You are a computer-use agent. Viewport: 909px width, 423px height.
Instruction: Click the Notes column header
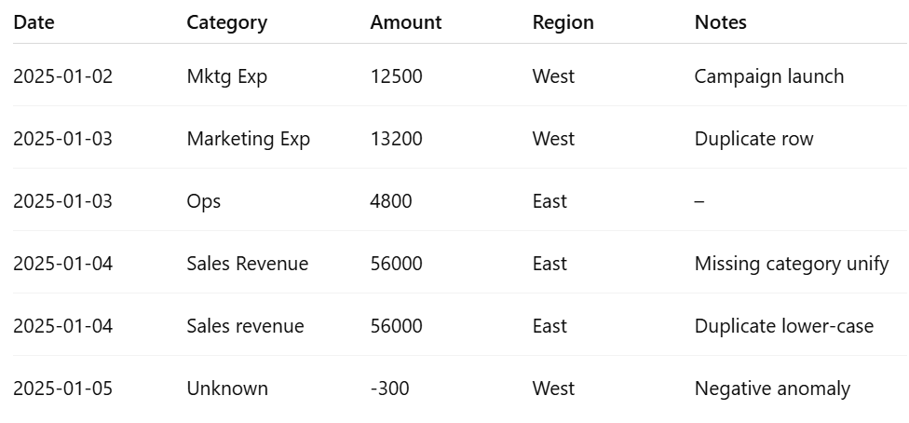[x=720, y=22]
